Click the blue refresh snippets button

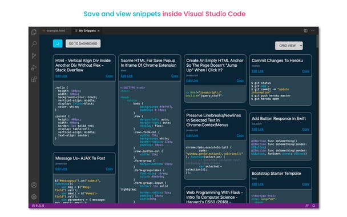pyautogui.click(x=58, y=43)
